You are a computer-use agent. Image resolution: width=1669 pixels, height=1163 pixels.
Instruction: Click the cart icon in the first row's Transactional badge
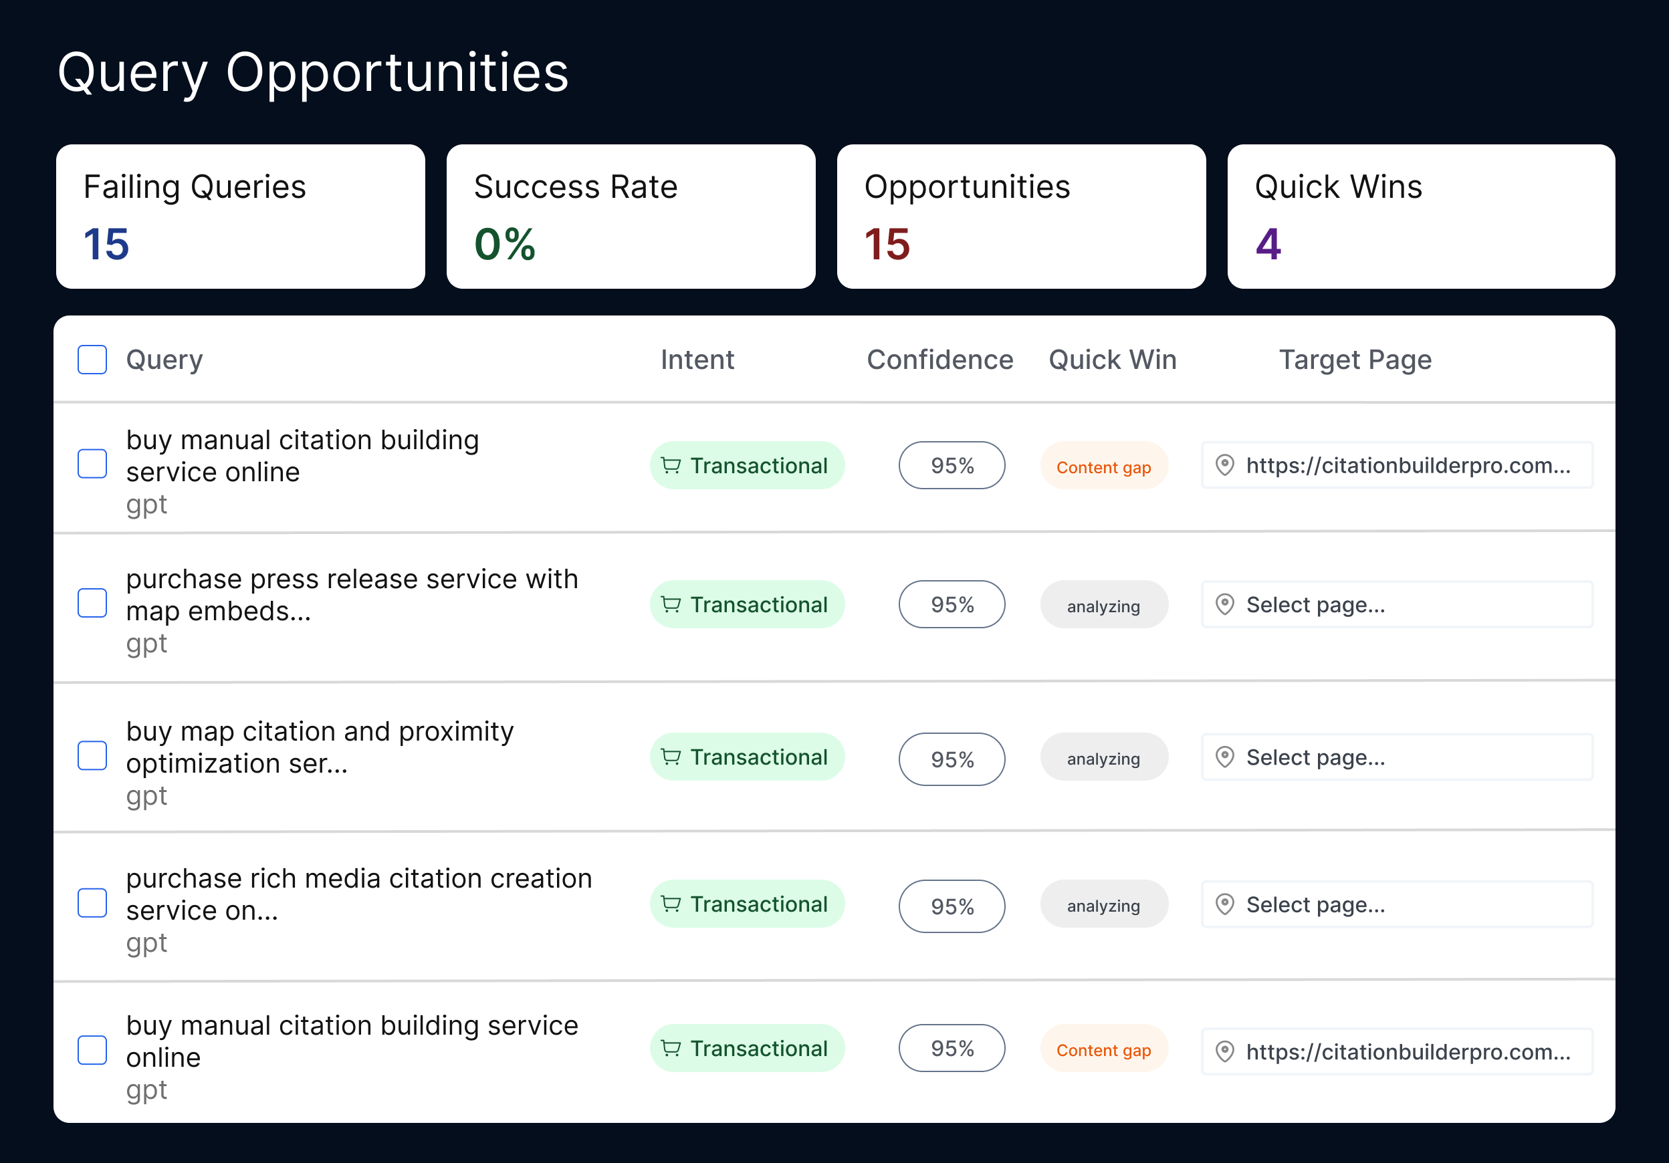670,465
